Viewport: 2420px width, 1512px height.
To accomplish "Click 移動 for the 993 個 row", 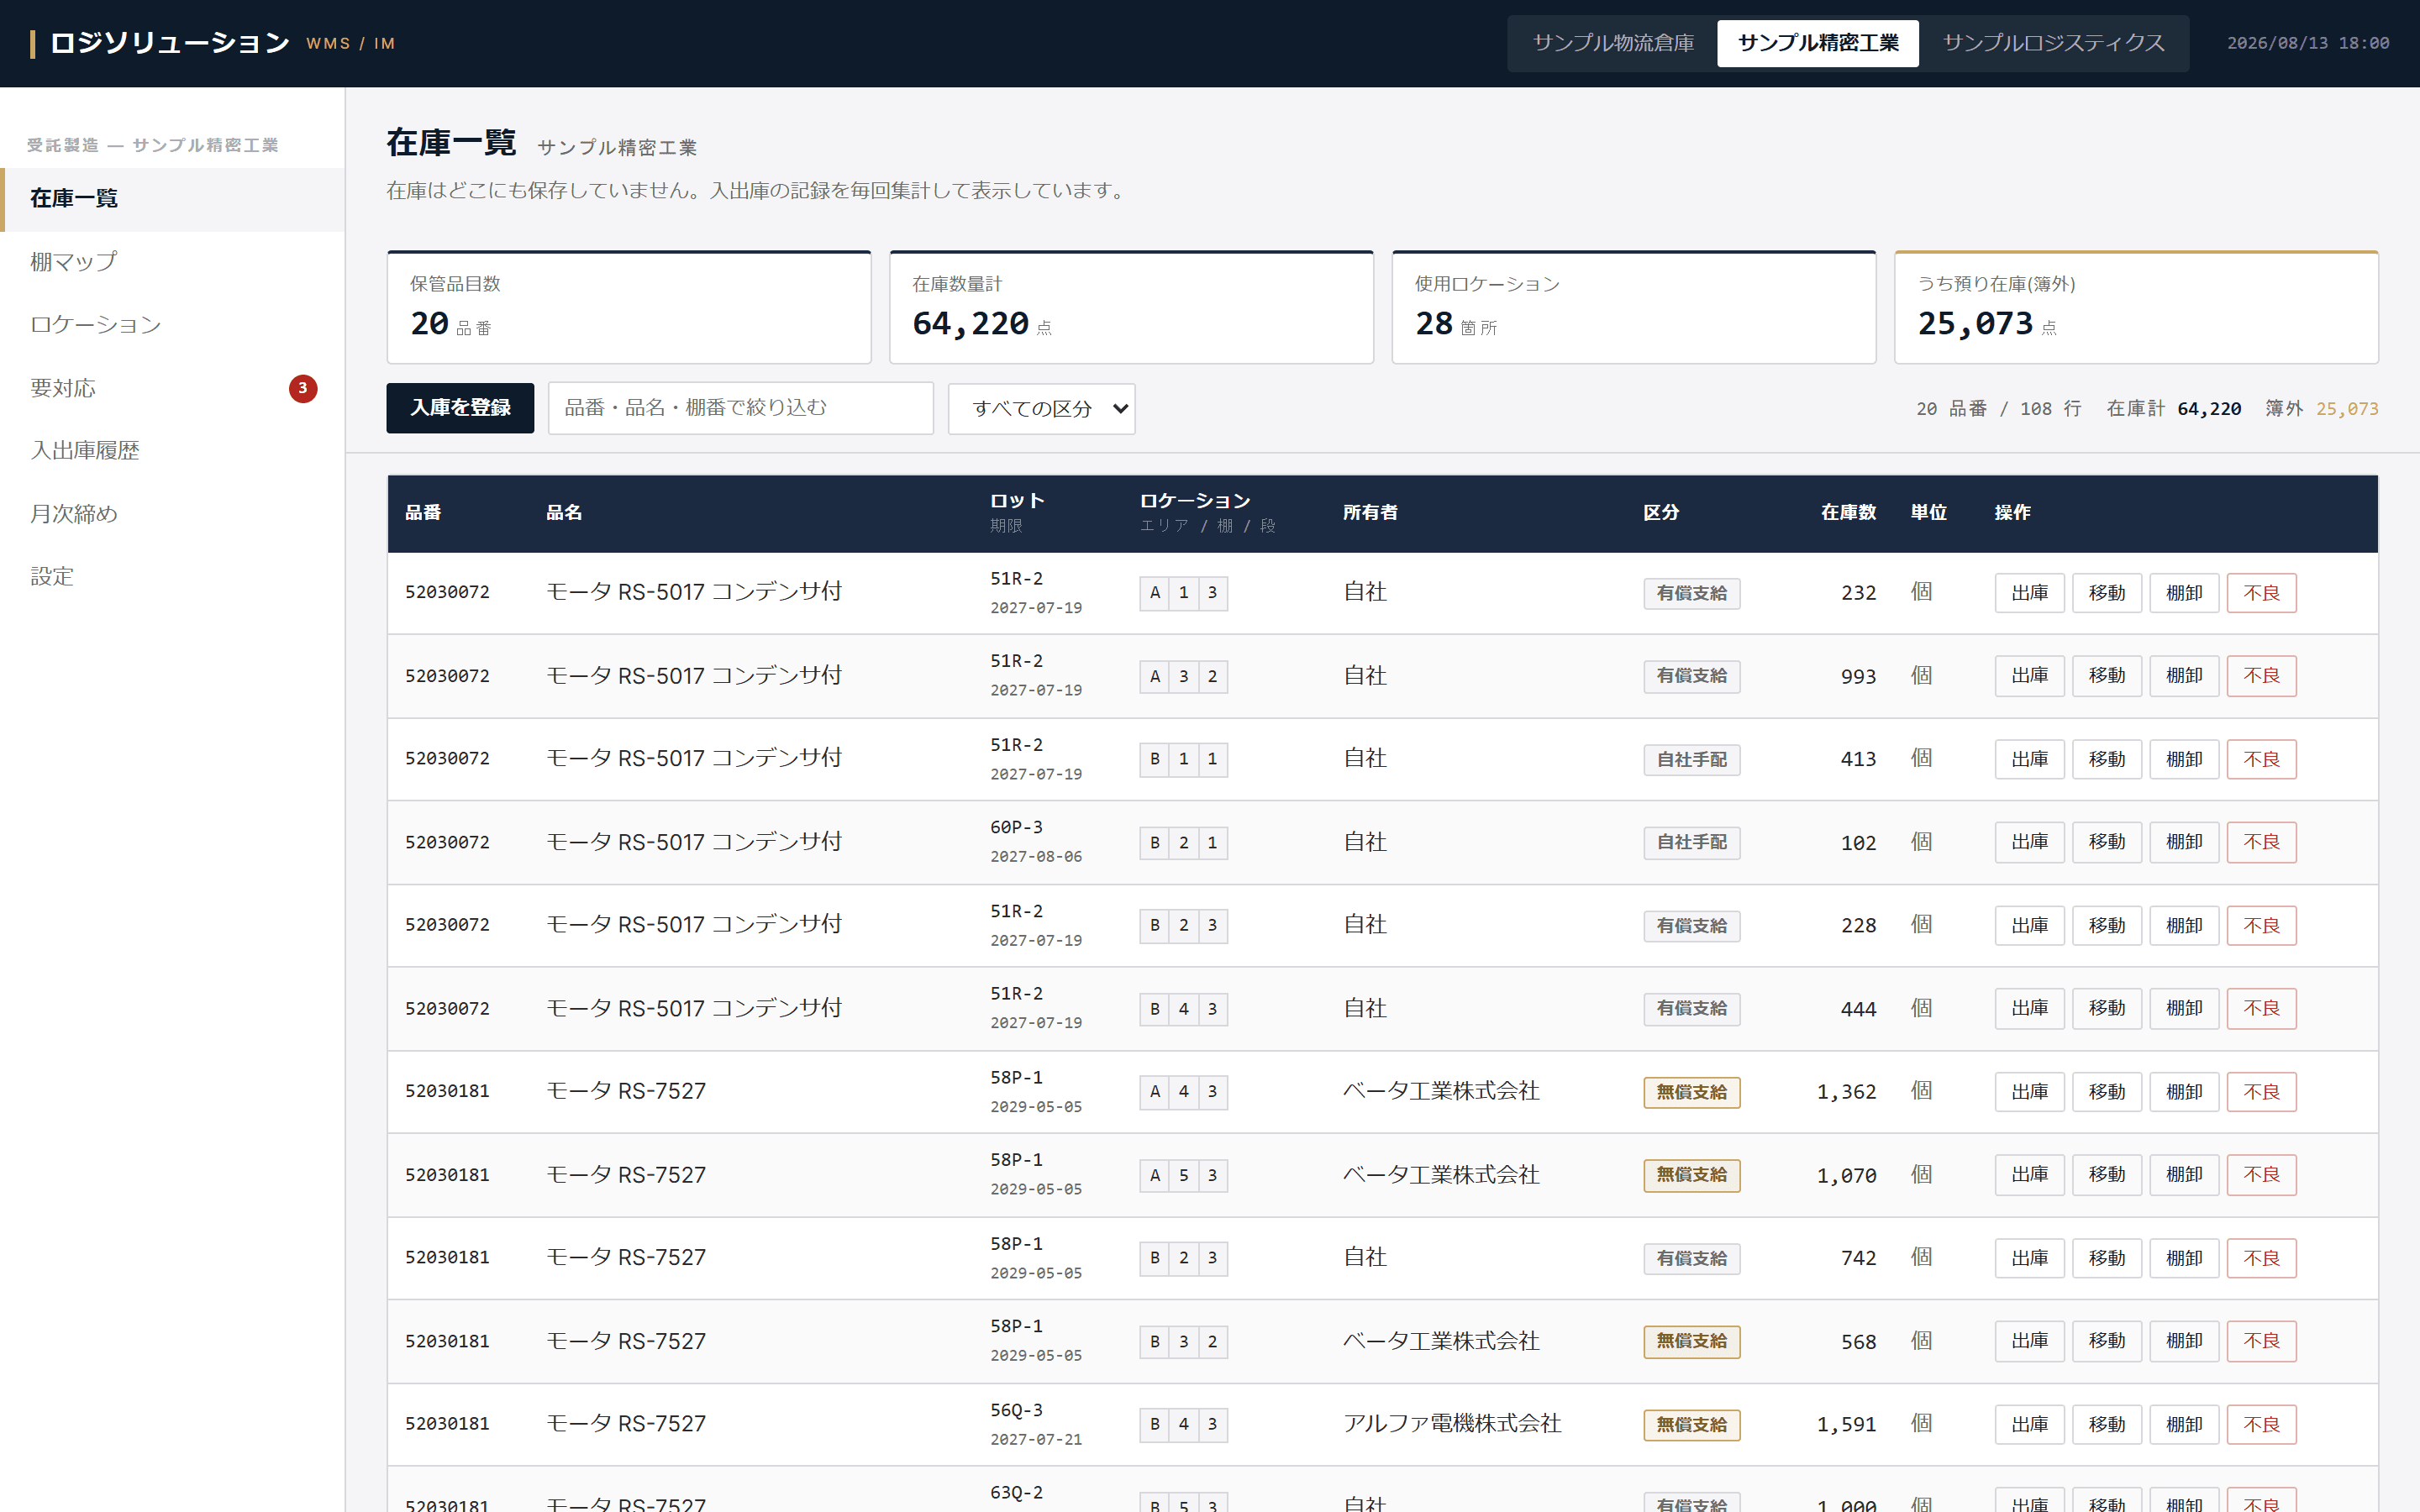I will pyautogui.click(x=2106, y=676).
